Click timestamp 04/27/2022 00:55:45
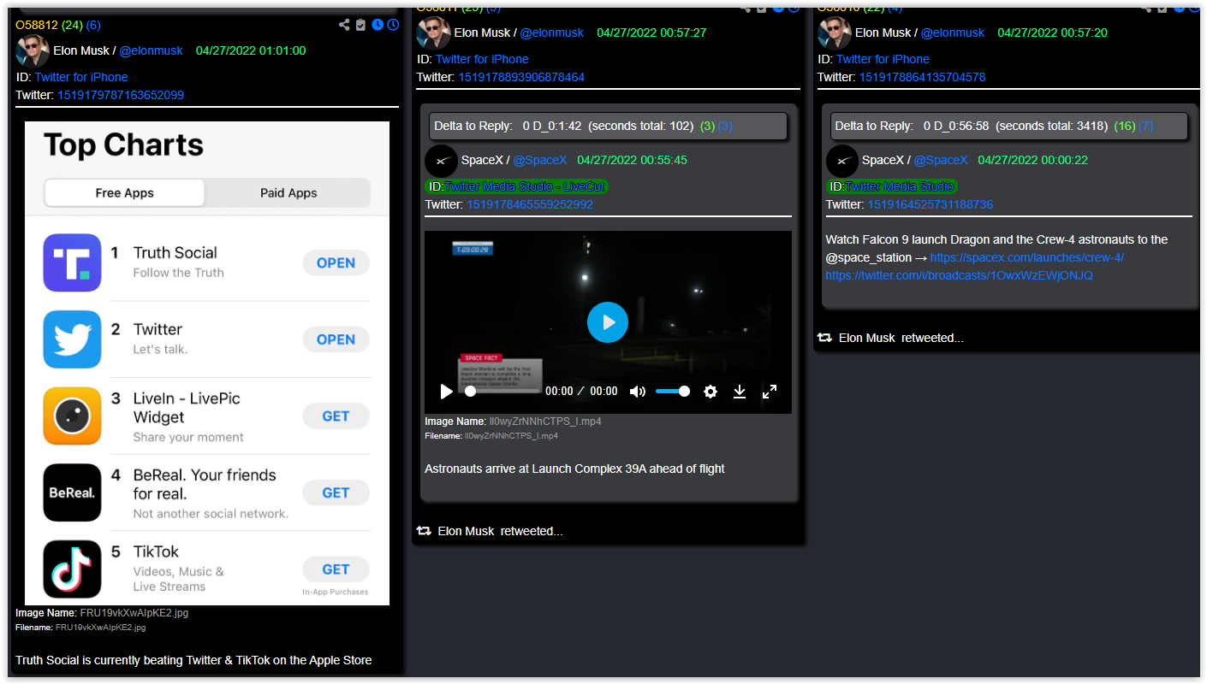 [x=632, y=160]
